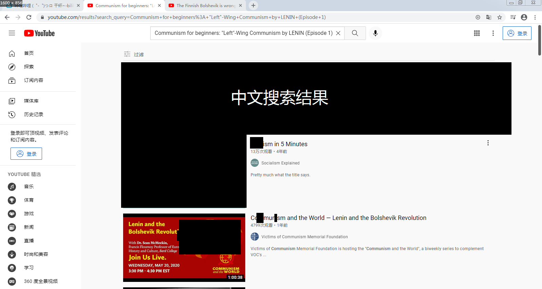Reload the current page
This screenshot has width=542, height=289.
coord(29,17)
